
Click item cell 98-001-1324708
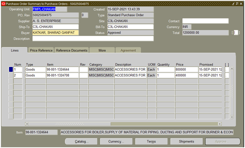[x=62, y=75]
